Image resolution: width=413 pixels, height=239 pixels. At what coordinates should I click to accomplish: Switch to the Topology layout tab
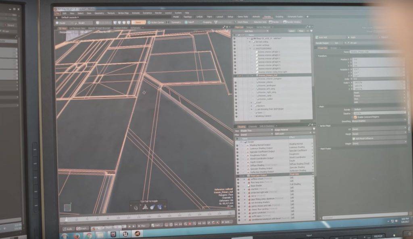(x=188, y=17)
